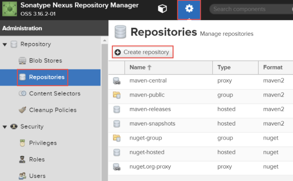Select the Repository tree node label

[35, 44]
